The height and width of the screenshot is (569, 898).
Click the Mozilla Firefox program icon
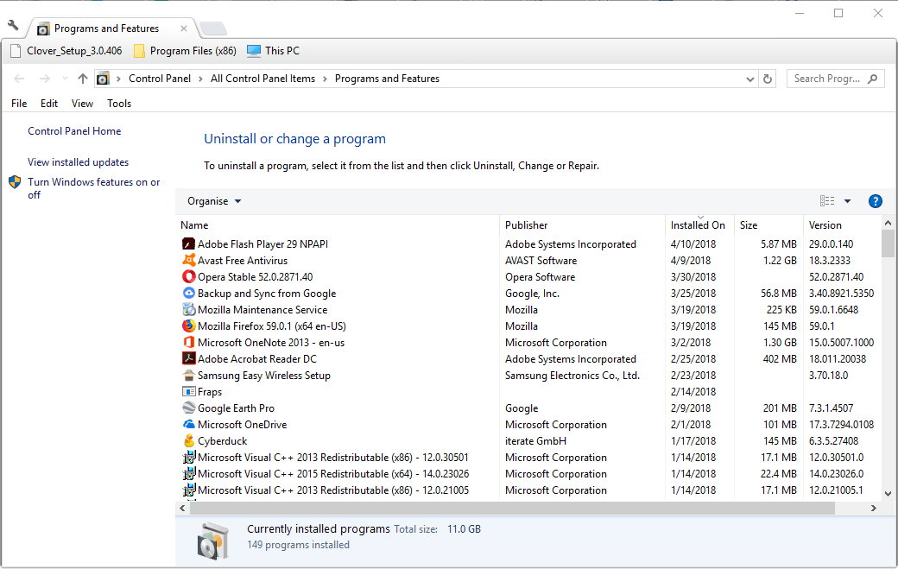[x=188, y=326]
